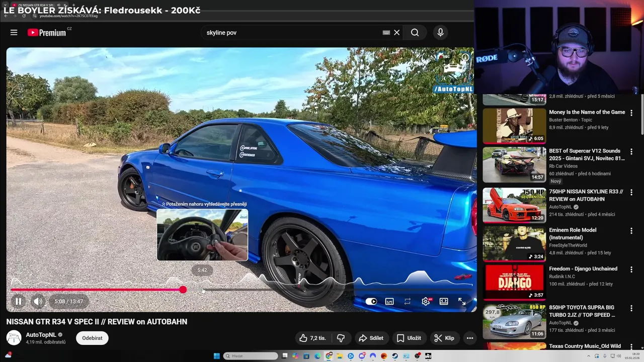This screenshot has width=644, height=362.
Task: Save video with Uložit
Action: [409, 338]
